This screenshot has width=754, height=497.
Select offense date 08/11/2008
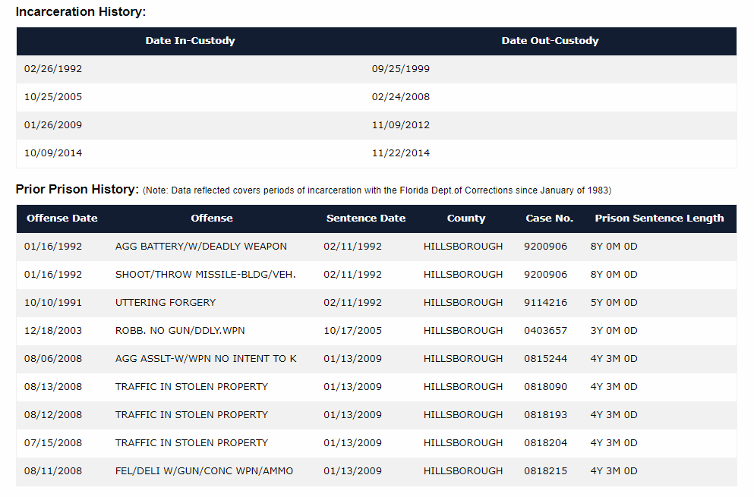pos(53,471)
